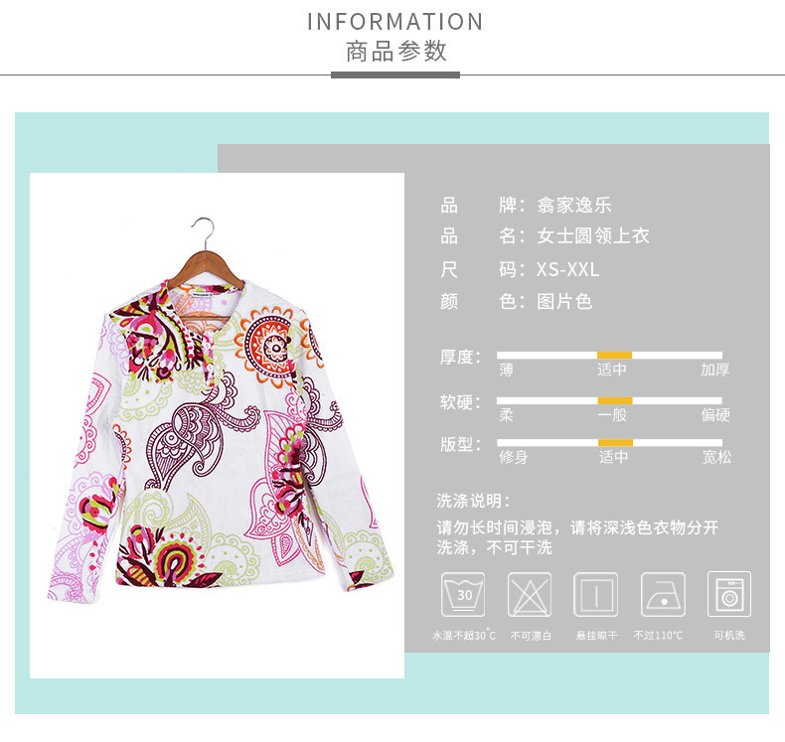Click the brand name 翕家逸乐
This screenshot has width=785, height=742.
(574, 205)
